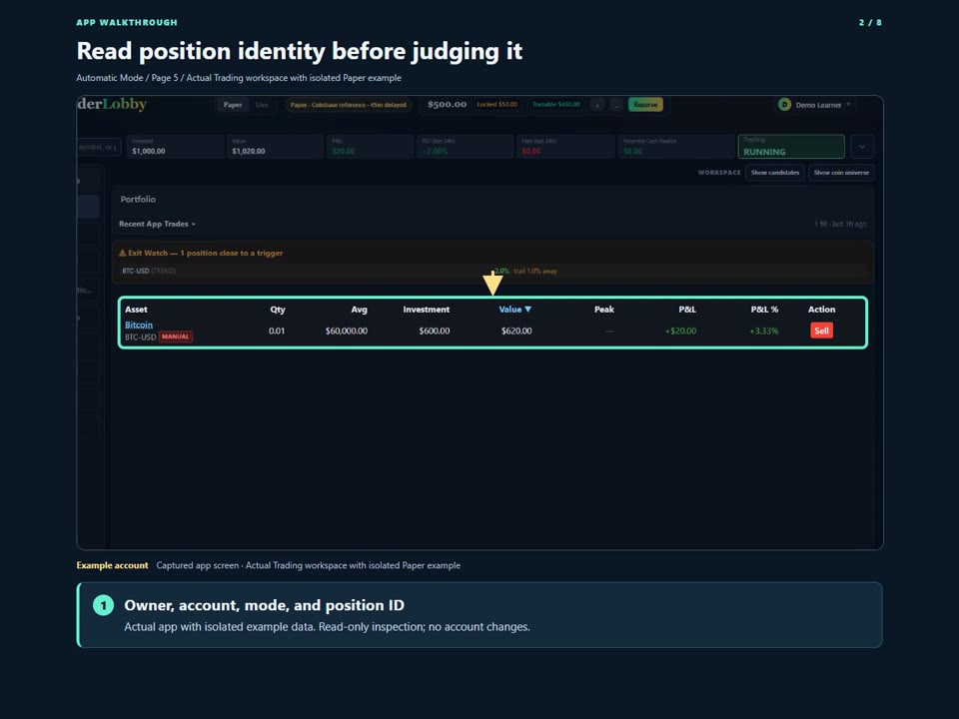Click the Reserve button
959x719 pixels.
click(x=645, y=105)
